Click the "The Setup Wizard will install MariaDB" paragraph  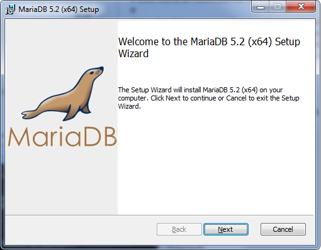pos(208,98)
